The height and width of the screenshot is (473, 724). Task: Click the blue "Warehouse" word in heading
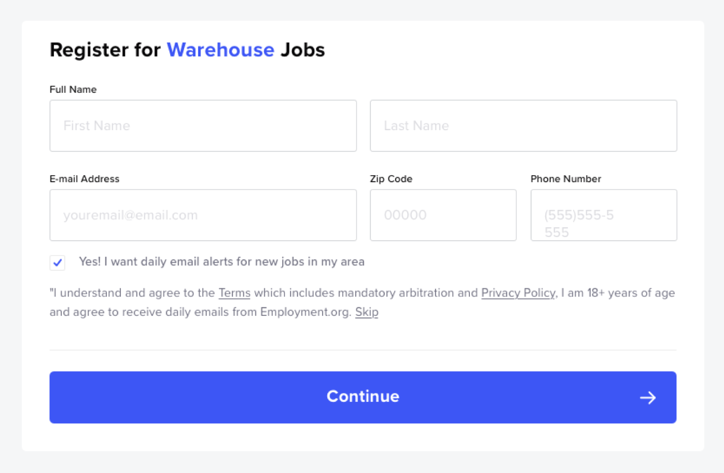(x=220, y=50)
